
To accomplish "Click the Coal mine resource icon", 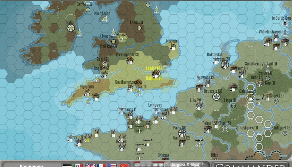I will coord(105,65).
